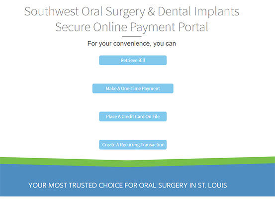
Task: Open Create A Recurring Transaction
Action: 133,145
